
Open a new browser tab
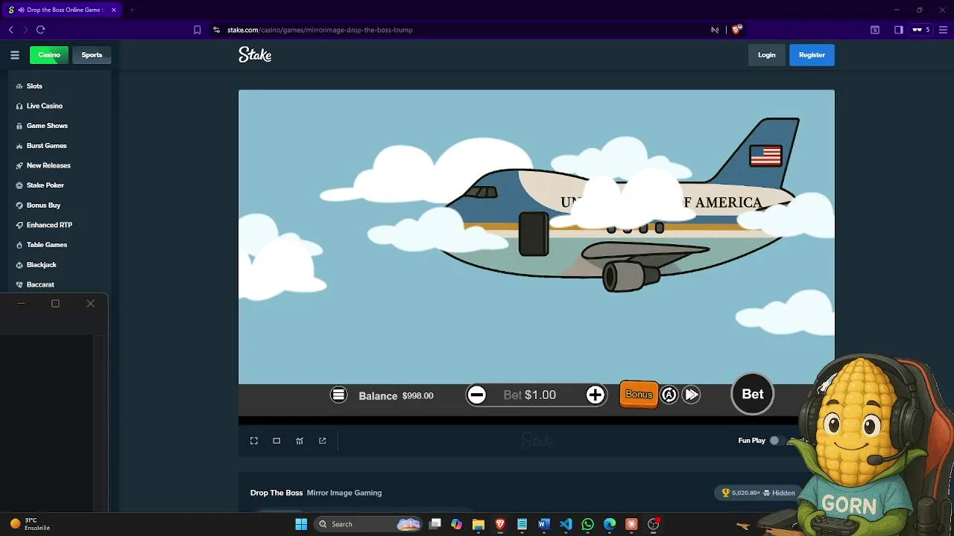[x=131, y=10]
